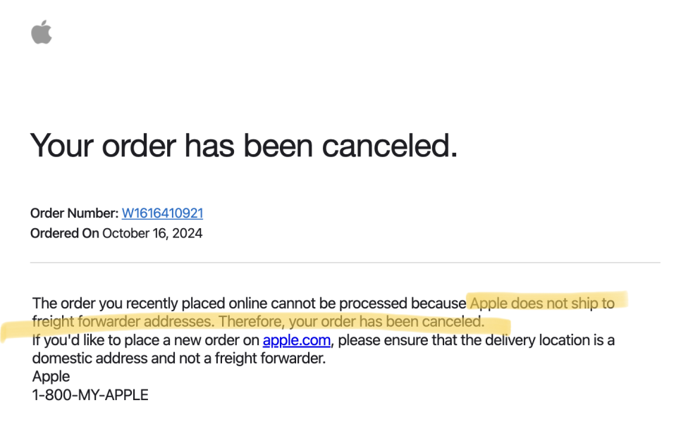
Task: Click the "Order Number:" label
Action: point(74,213)
